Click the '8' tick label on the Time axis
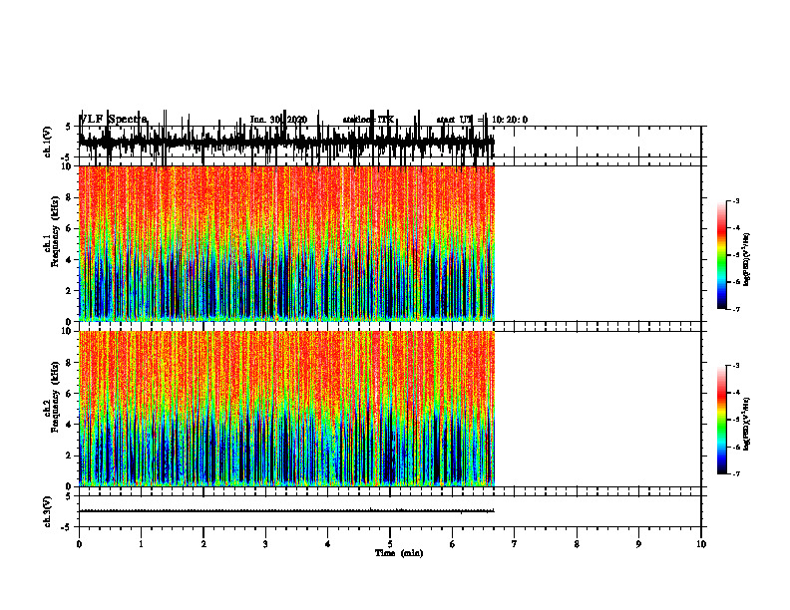The width and height of the screenshot is (790, 610). 577,544
